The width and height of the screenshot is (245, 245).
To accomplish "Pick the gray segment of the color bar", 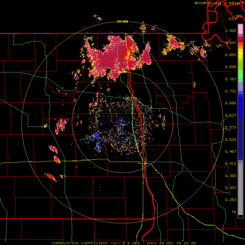I will point(240,189).
